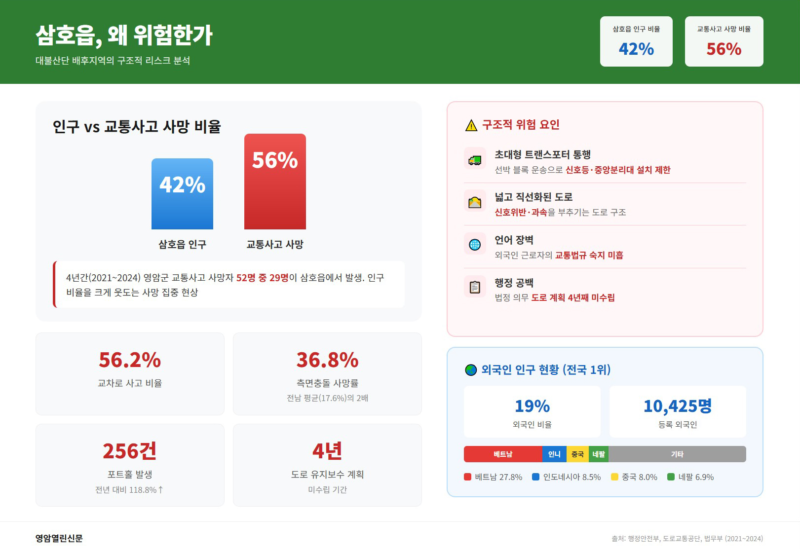This screenshot has width=800, height=553.
Task: Click the 교통사고 사망 비율 56% header badge
Action: 724,41
